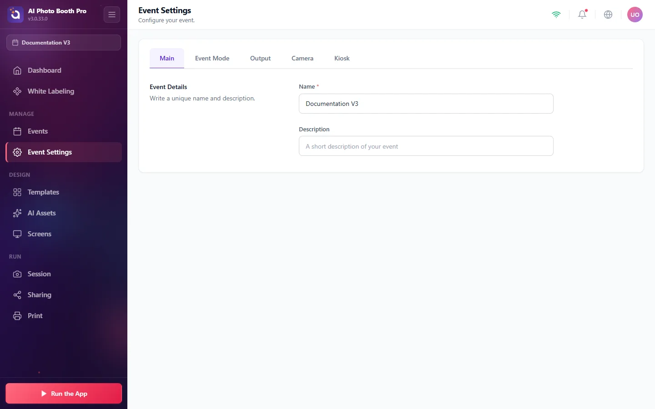Open the Templates section
The height and width of the screenshot is (409, 655).
coord(64,192)
